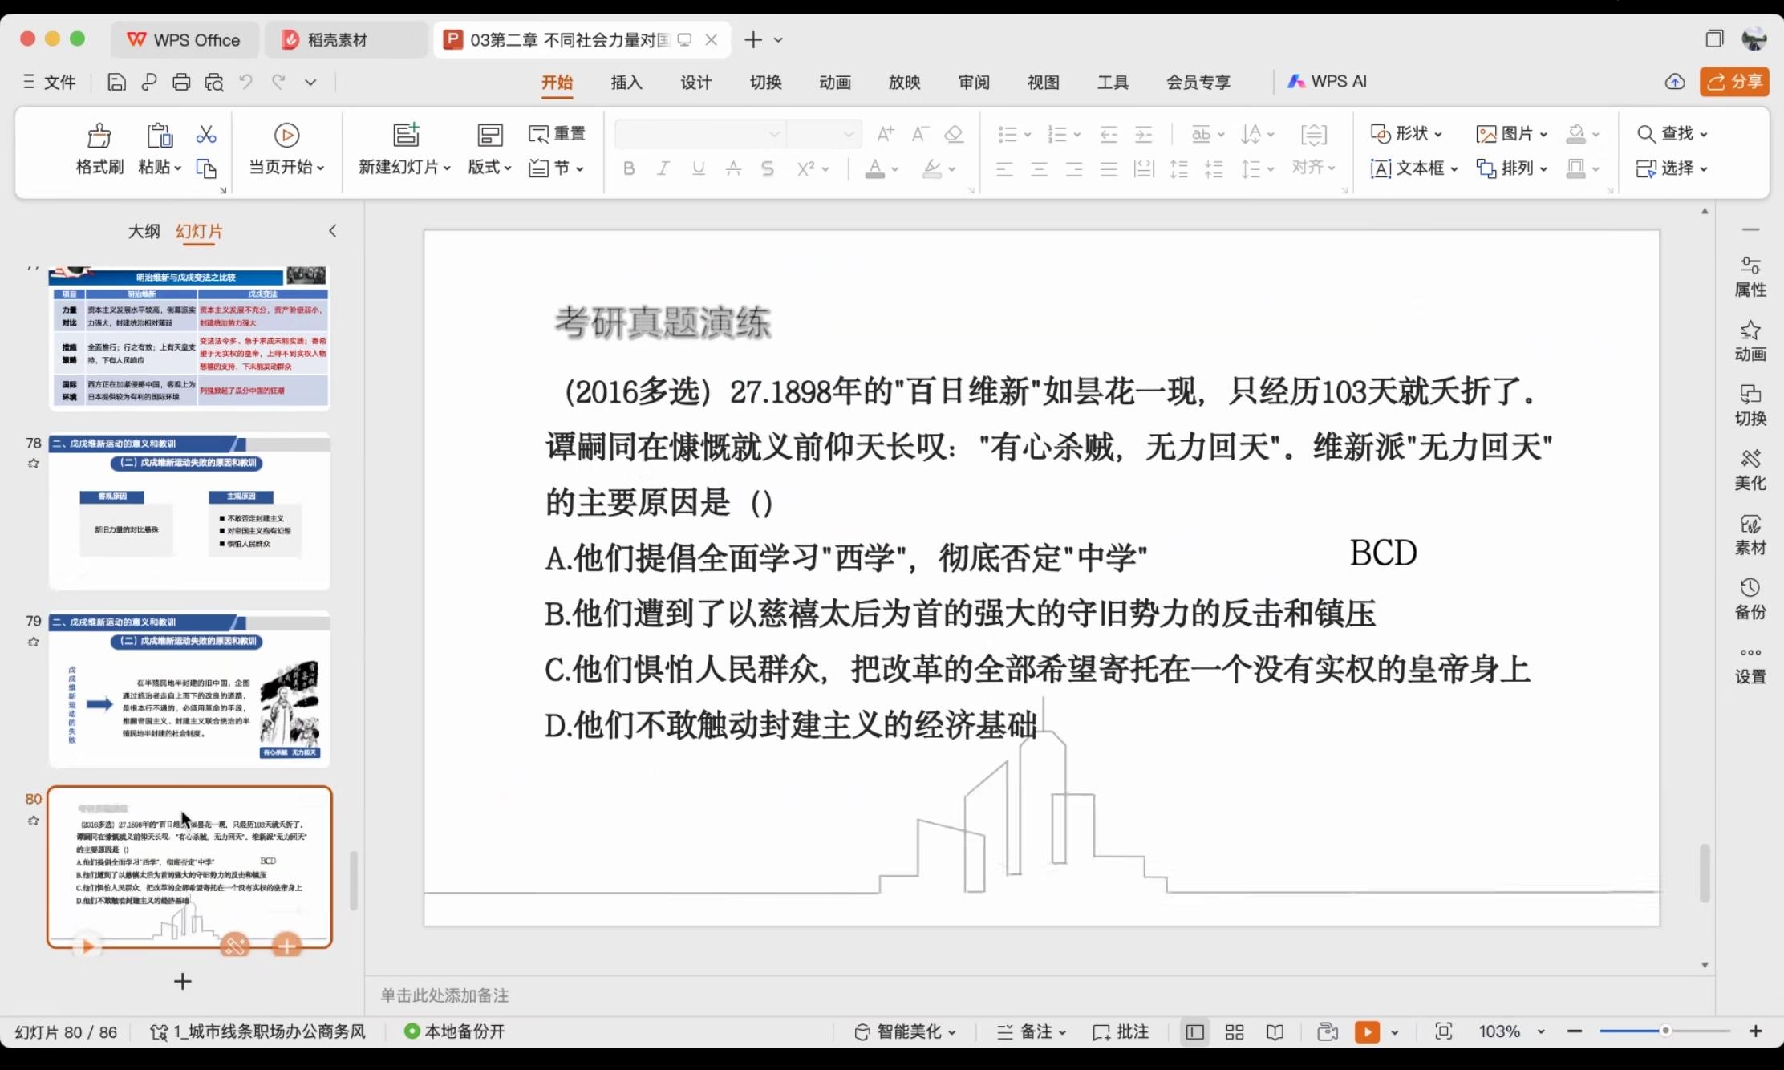This screenshot has height=1070, width=1784.
Task: Open the View (视图) ribbon tab
Action: (x=1043, y=82)
